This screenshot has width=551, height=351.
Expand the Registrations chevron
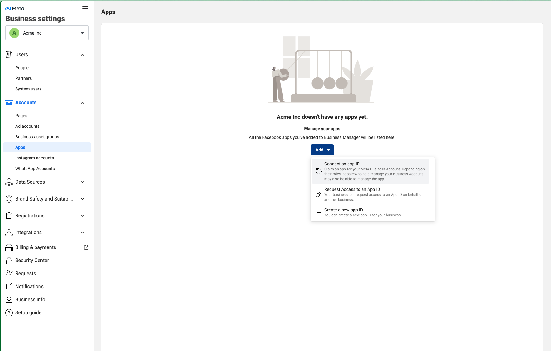pos(83,216)
